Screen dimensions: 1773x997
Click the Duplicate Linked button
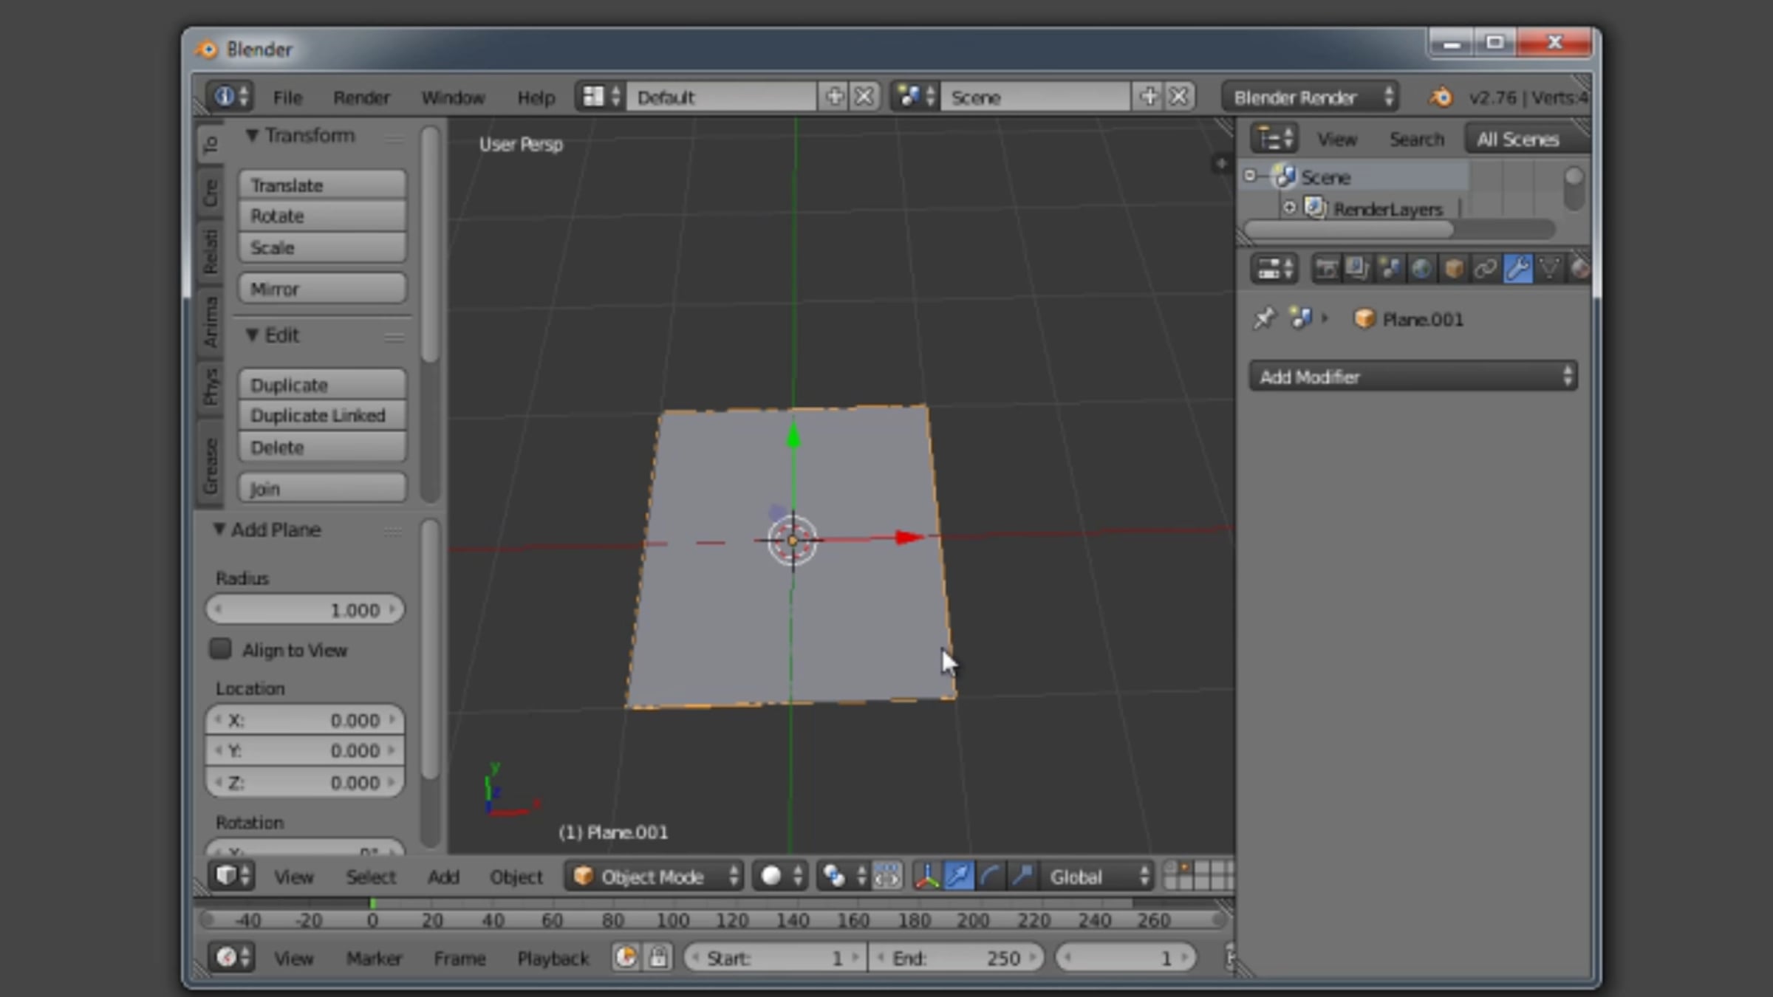pos(322,416)
